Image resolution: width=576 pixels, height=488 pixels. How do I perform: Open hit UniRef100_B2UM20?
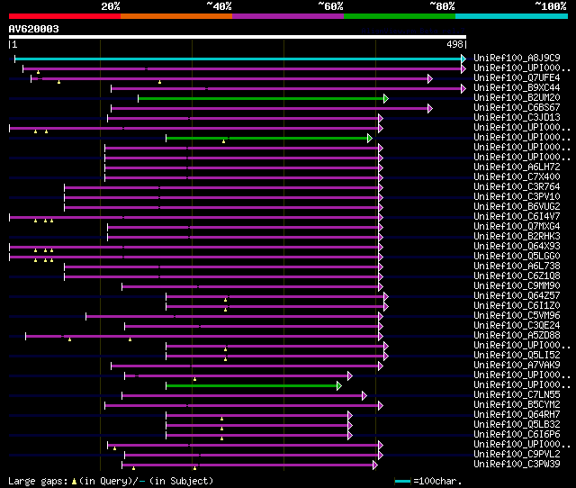click(517, 98)
